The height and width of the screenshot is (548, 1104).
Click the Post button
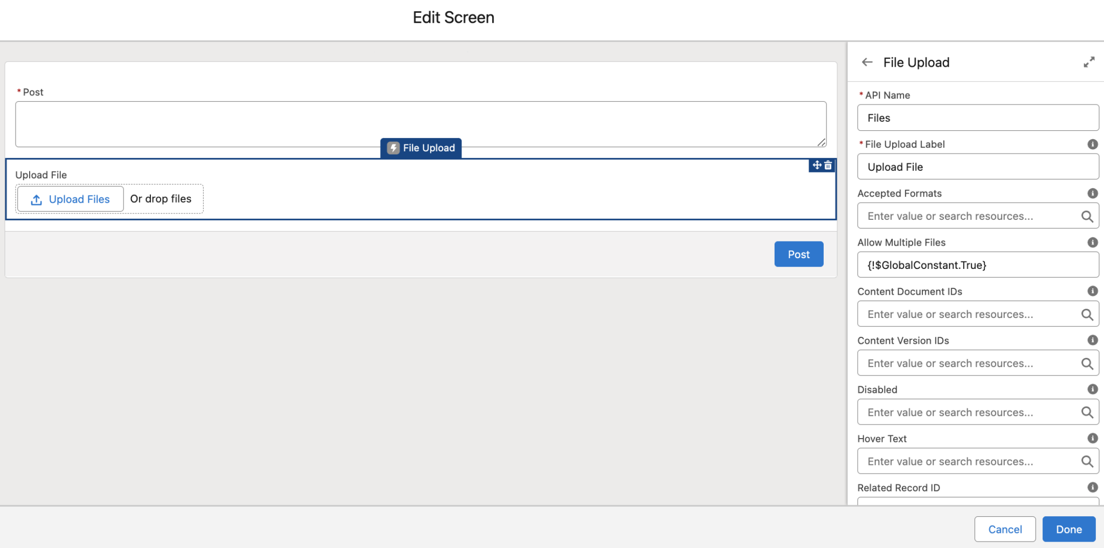pyautogui.click(x=798, y=254)
